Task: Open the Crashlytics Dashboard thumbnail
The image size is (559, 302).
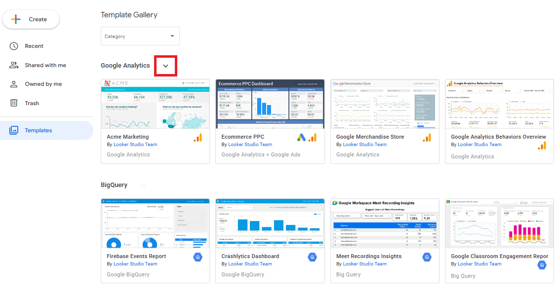Action: click(270, 224)
